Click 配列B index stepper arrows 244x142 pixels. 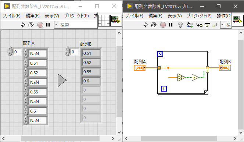pyautogui.click(x=67, y=51)
